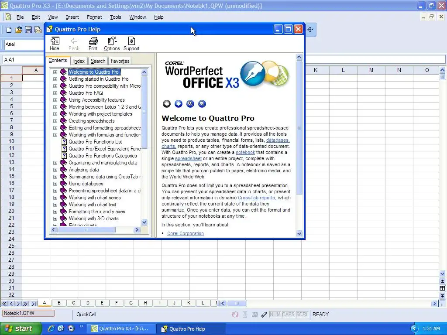Expand the Using Accessibility features book
This screenshot has height=335, width=447.
[55, 100]
